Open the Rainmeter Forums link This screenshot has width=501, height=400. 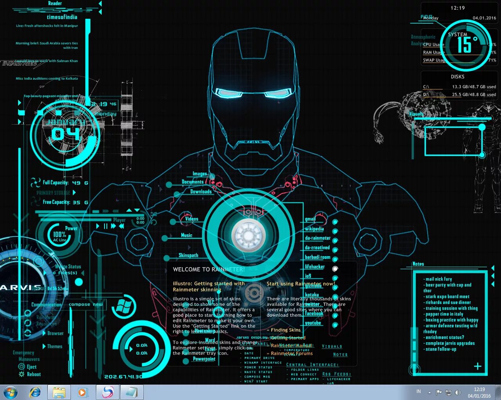click(292, 354)
